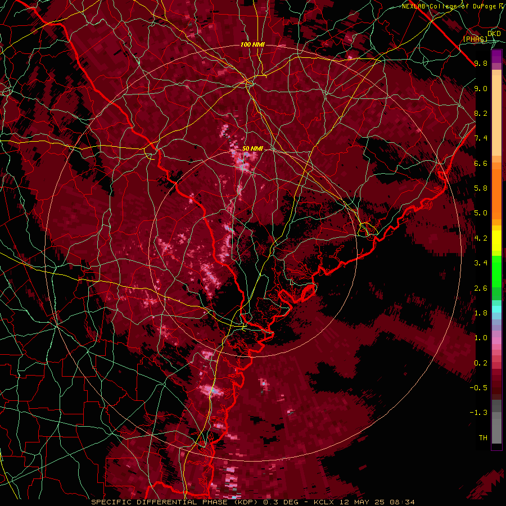Click the 08:34 timestamp
The image size is (506, 506).
point(402,502)
